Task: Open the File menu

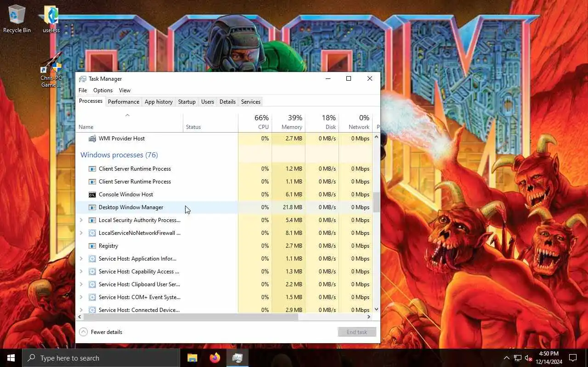Action: point(83,90)
